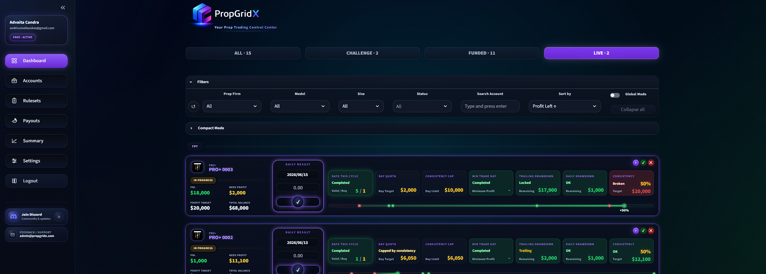
Task: Confirm daily result check for PRO+ 0003
Action: point(298,202)
